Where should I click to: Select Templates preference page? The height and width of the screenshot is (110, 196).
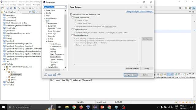click(54, 62)
